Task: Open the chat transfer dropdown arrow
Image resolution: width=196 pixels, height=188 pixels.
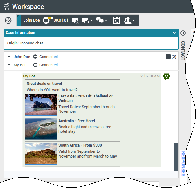Action: [x=91, y=21]
